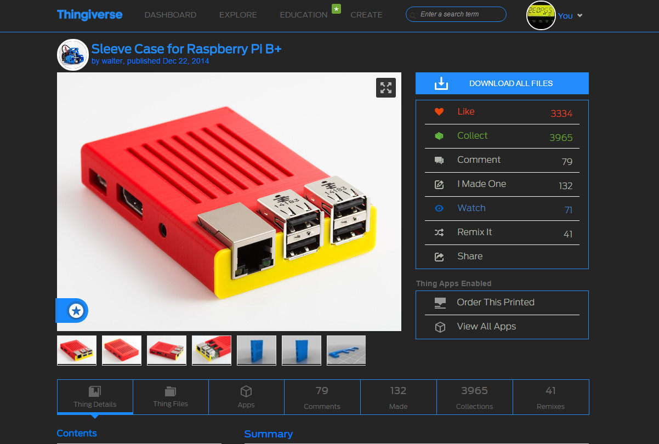Screen dimensions: 659x444
Task: Switch to the Thing Files tab
Action: pos(171,397)
